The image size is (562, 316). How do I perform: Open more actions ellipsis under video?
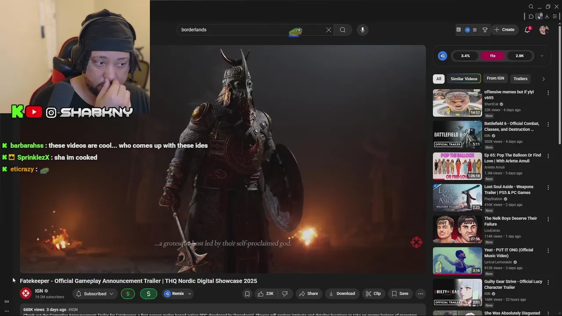click(x=420, y=294)
